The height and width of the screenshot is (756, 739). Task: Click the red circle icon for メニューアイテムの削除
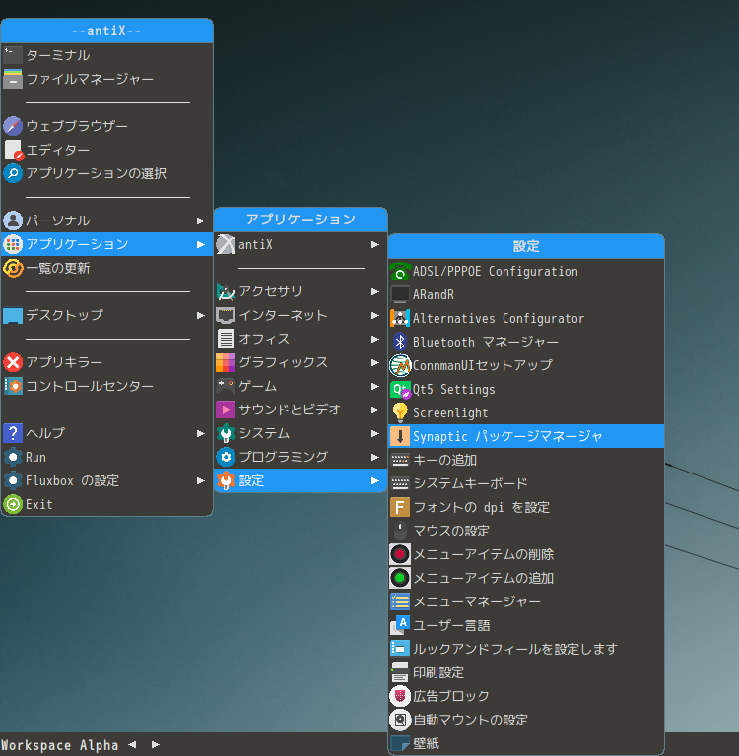click(x=400, y=554)
